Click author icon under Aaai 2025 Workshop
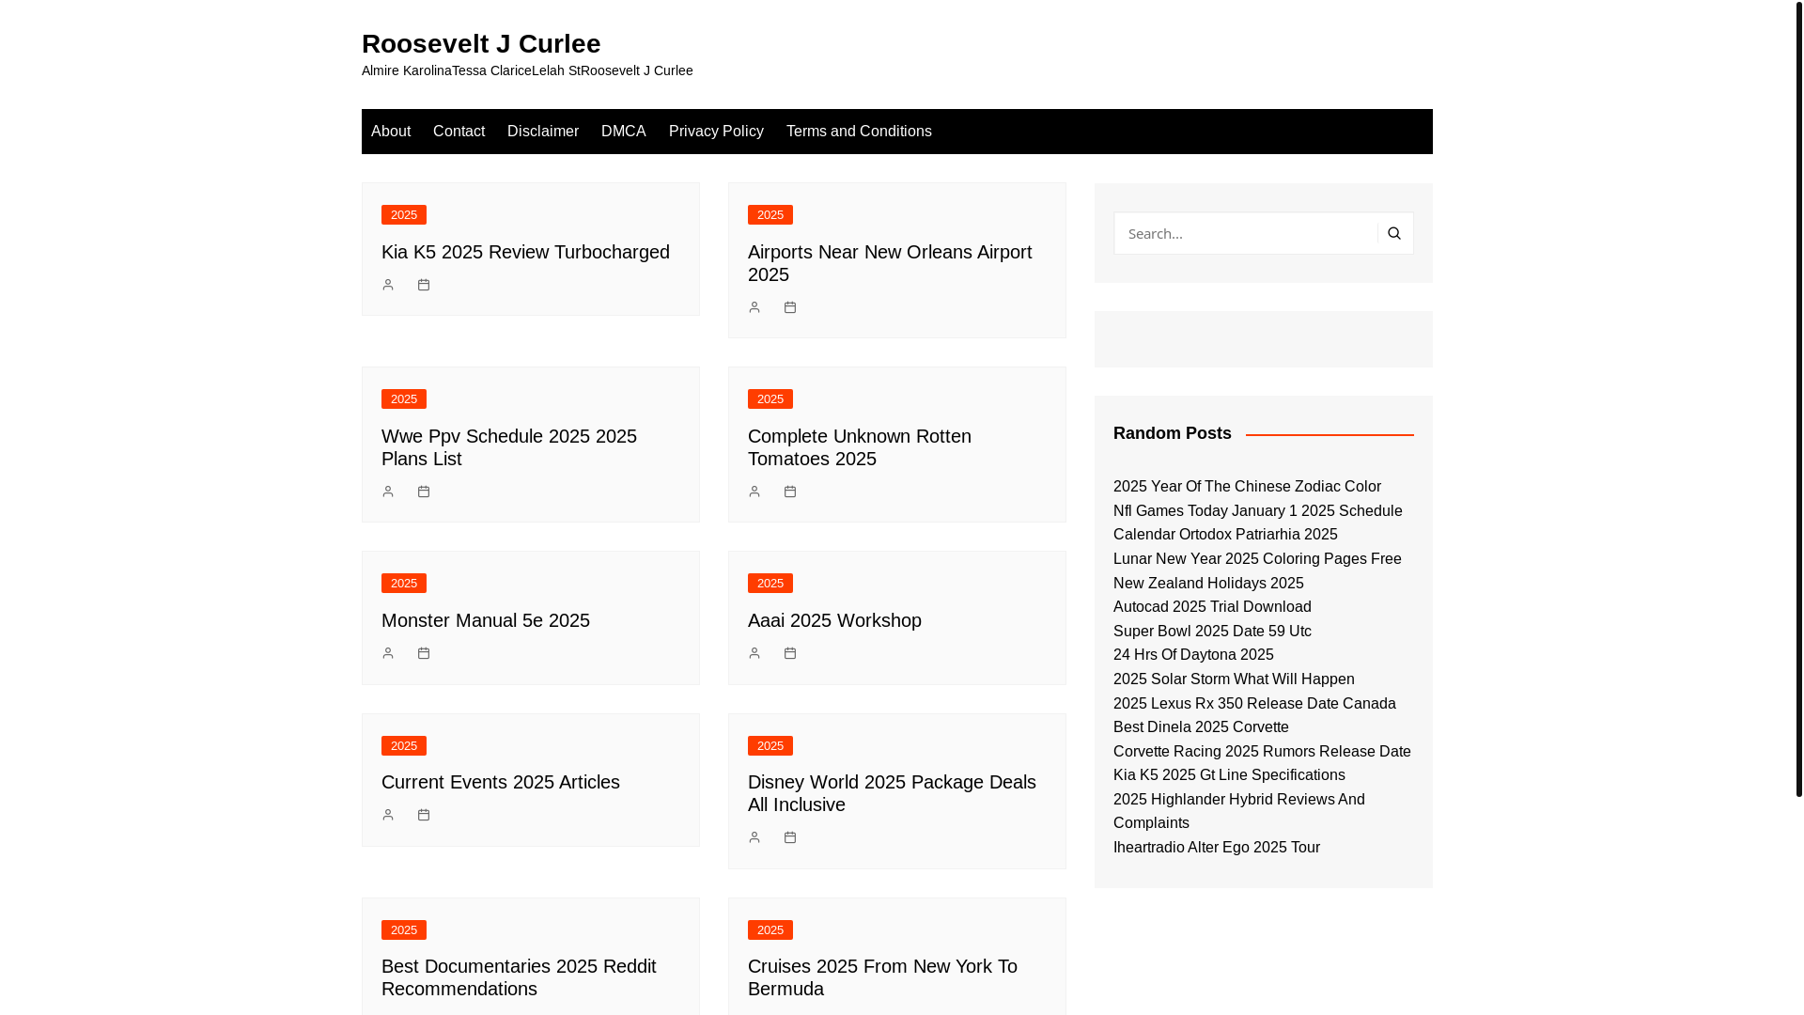The height and width of the screenshot is (1015, 1804). [x=754, y=653]
